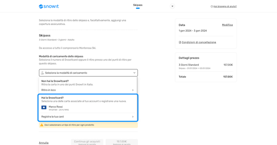Click the 'Dettagli prezzo' heading
277x145 pixels.
[189, 58]
